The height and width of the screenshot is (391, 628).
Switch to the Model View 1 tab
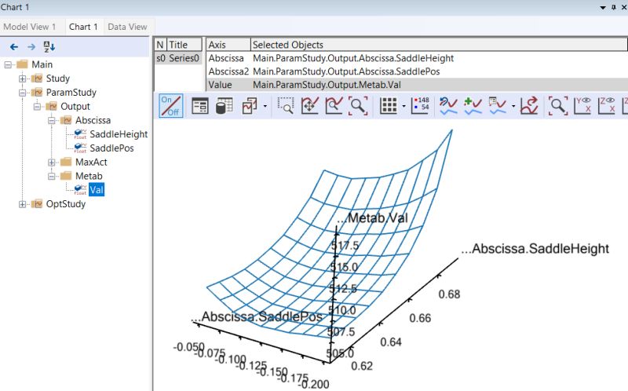pyautogui.click(x=30, y=27)
